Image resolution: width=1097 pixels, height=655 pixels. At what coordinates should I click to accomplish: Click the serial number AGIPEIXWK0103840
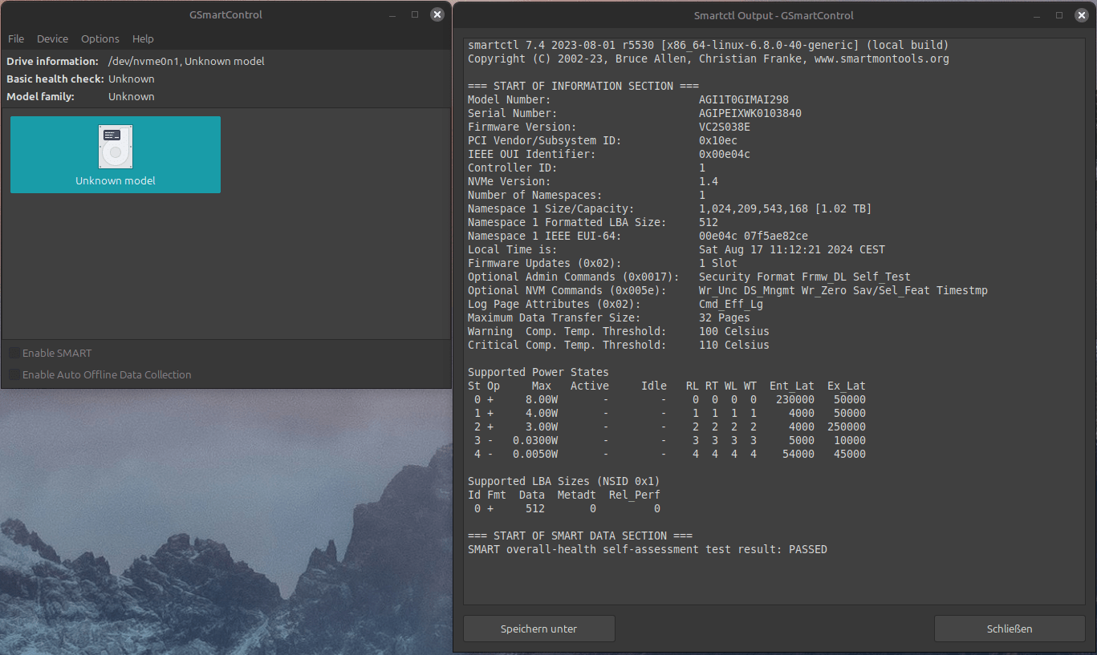point(750,113)
